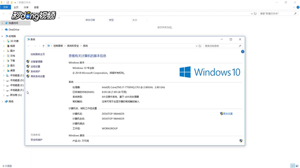Select 3D 对象 folder
This screenshot has height=168, width=300.
[14, 41]
